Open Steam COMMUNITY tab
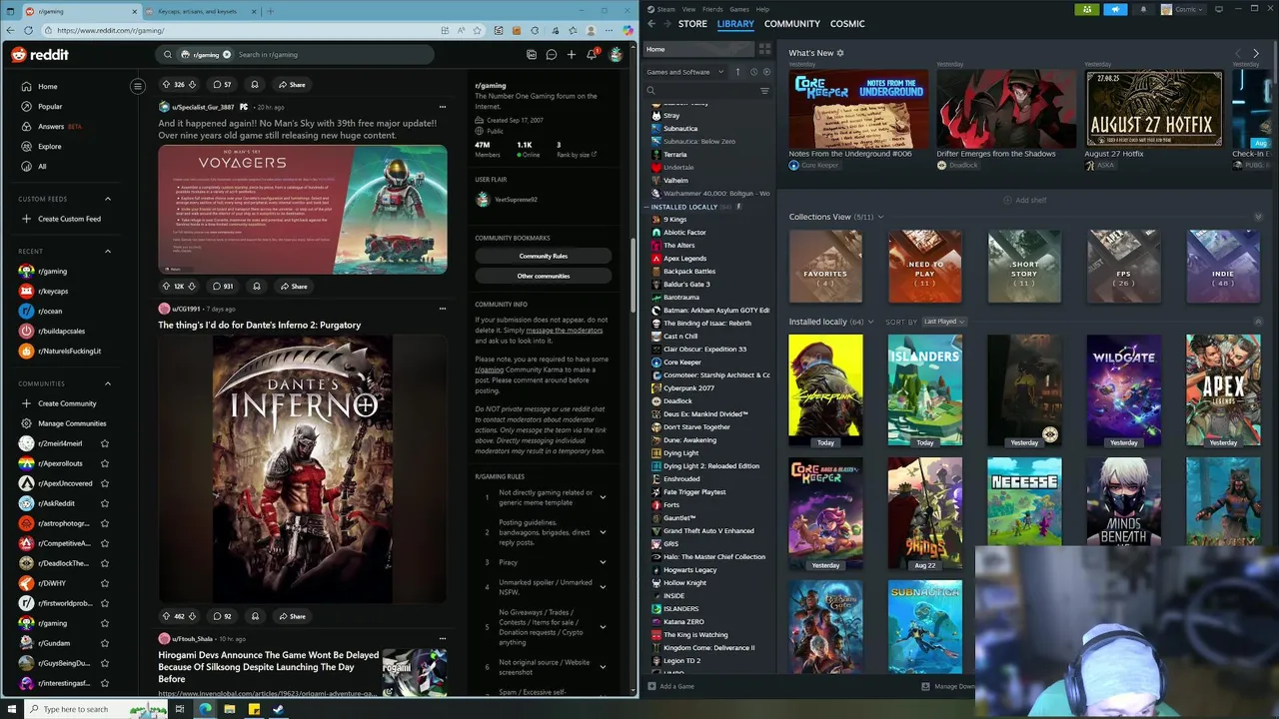Screen dimensions: 1279x719 pos(791,24)
